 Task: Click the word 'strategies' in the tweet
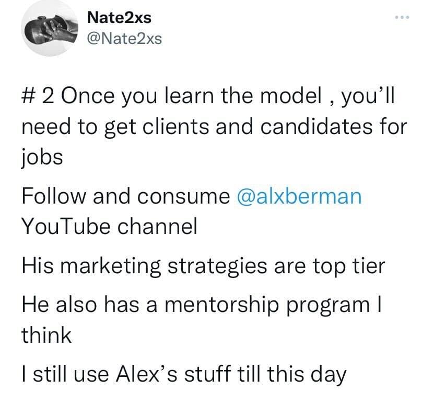(217, 267)
